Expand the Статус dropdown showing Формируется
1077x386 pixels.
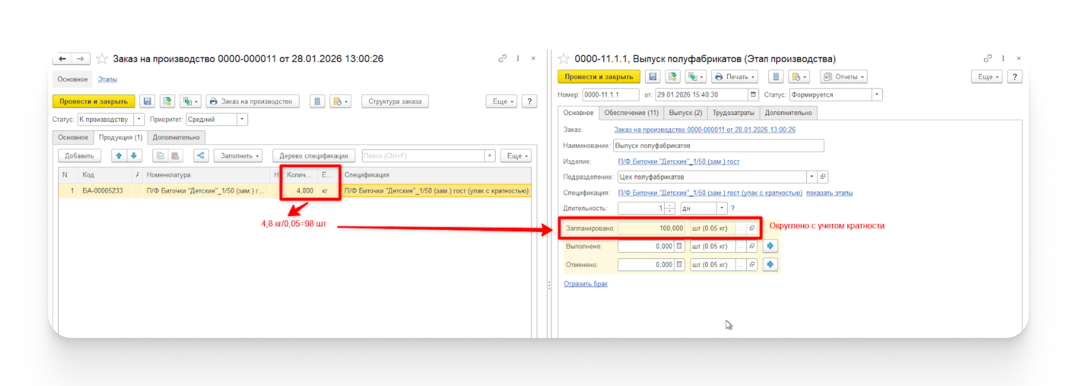[876, 95]
